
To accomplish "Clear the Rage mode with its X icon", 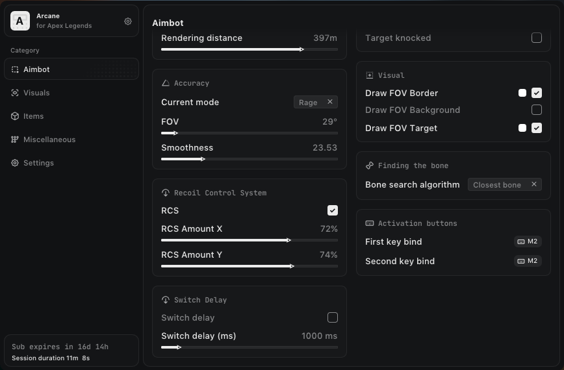I will coord(330,102).
